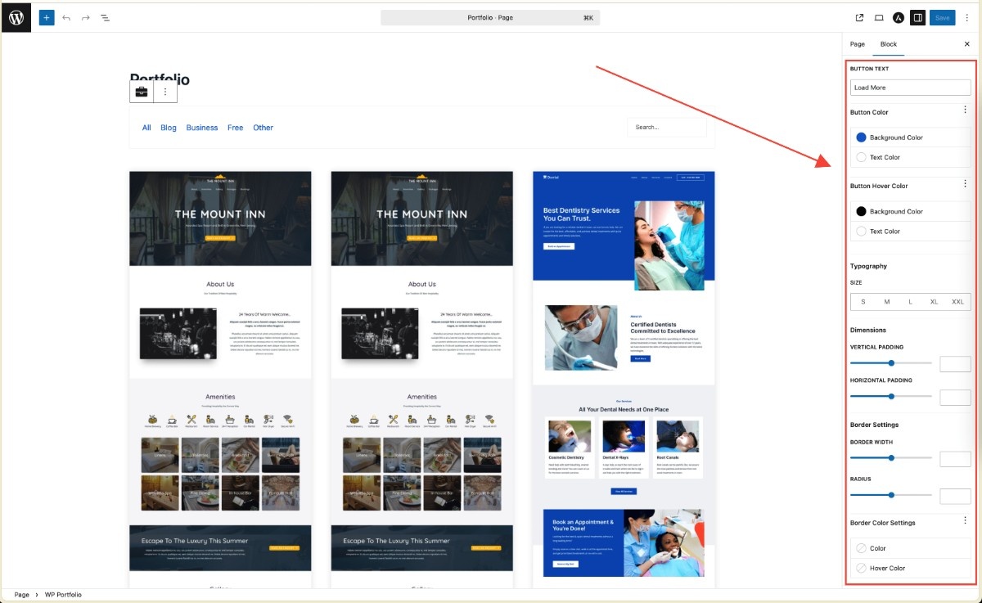Click the Button Text input field
The image size is (982, 603).
point(910,88)
